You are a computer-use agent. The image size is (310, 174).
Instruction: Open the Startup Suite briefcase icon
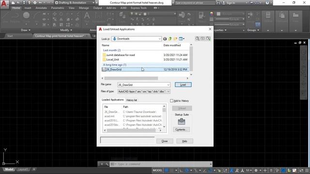181,121
